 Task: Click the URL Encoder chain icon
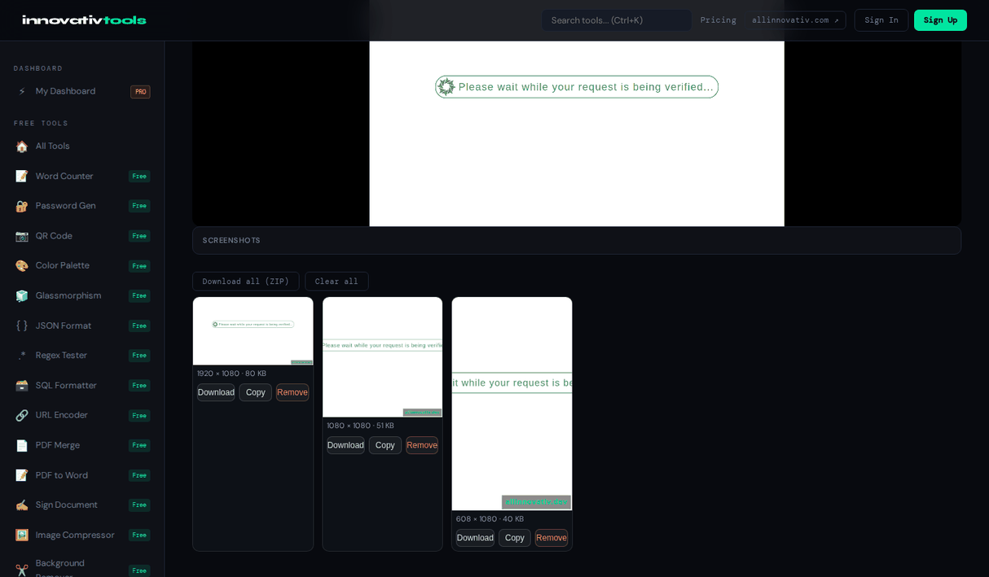coord(22,416)
